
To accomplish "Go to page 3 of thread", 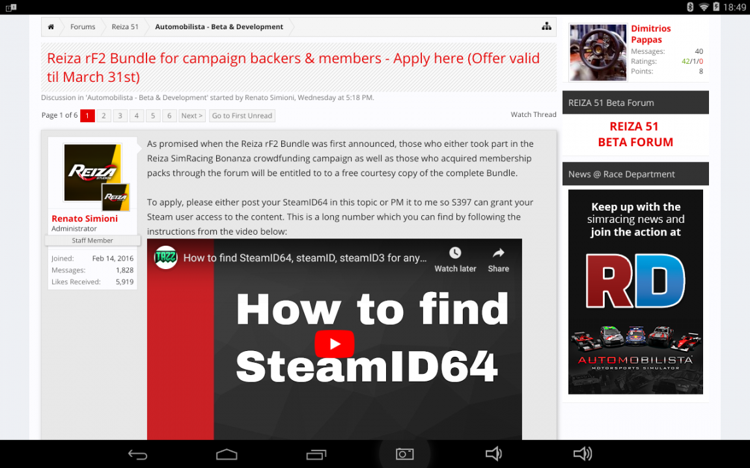I will click(x=120, y=116).
